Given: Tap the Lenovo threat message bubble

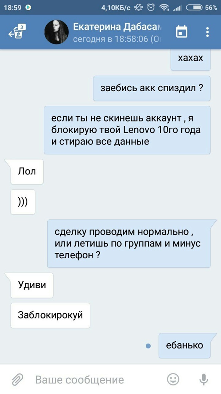Looking at the screenshot, I should 127,130.
